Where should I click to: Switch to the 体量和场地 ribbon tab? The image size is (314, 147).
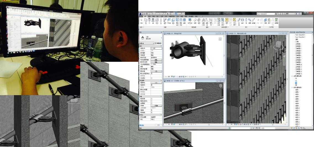pyautogui.click(x=171, y=16)
